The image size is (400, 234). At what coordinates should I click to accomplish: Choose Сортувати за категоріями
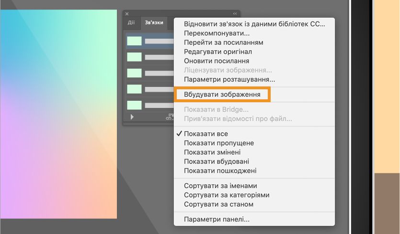pos(227,195)
